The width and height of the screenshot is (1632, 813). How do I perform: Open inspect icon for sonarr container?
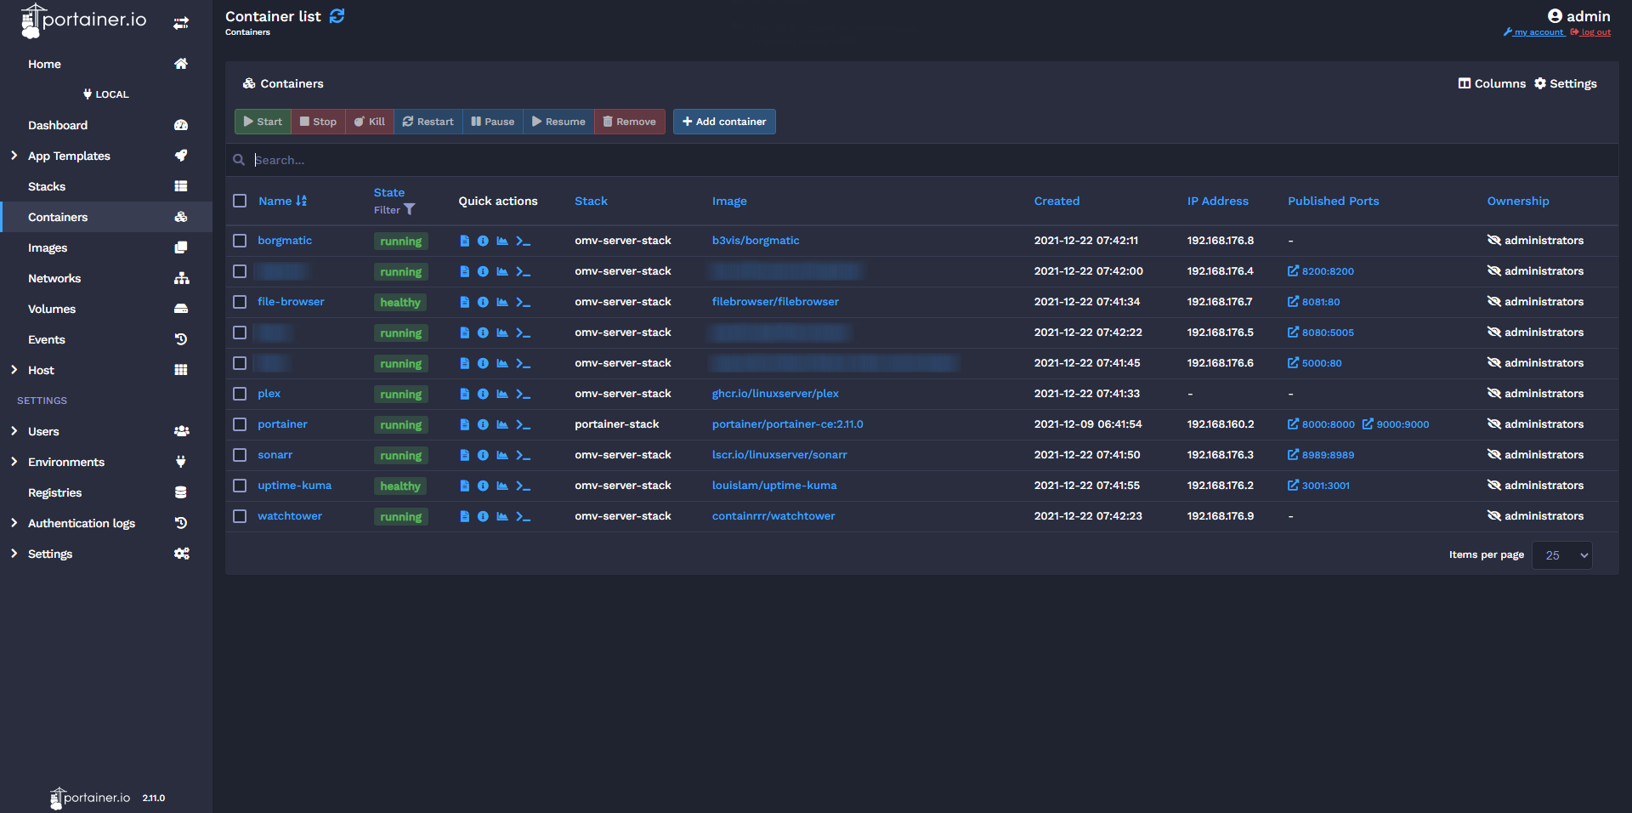click(x=483, y=455)
